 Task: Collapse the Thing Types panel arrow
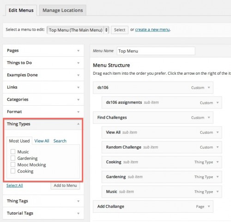[78, 124]
